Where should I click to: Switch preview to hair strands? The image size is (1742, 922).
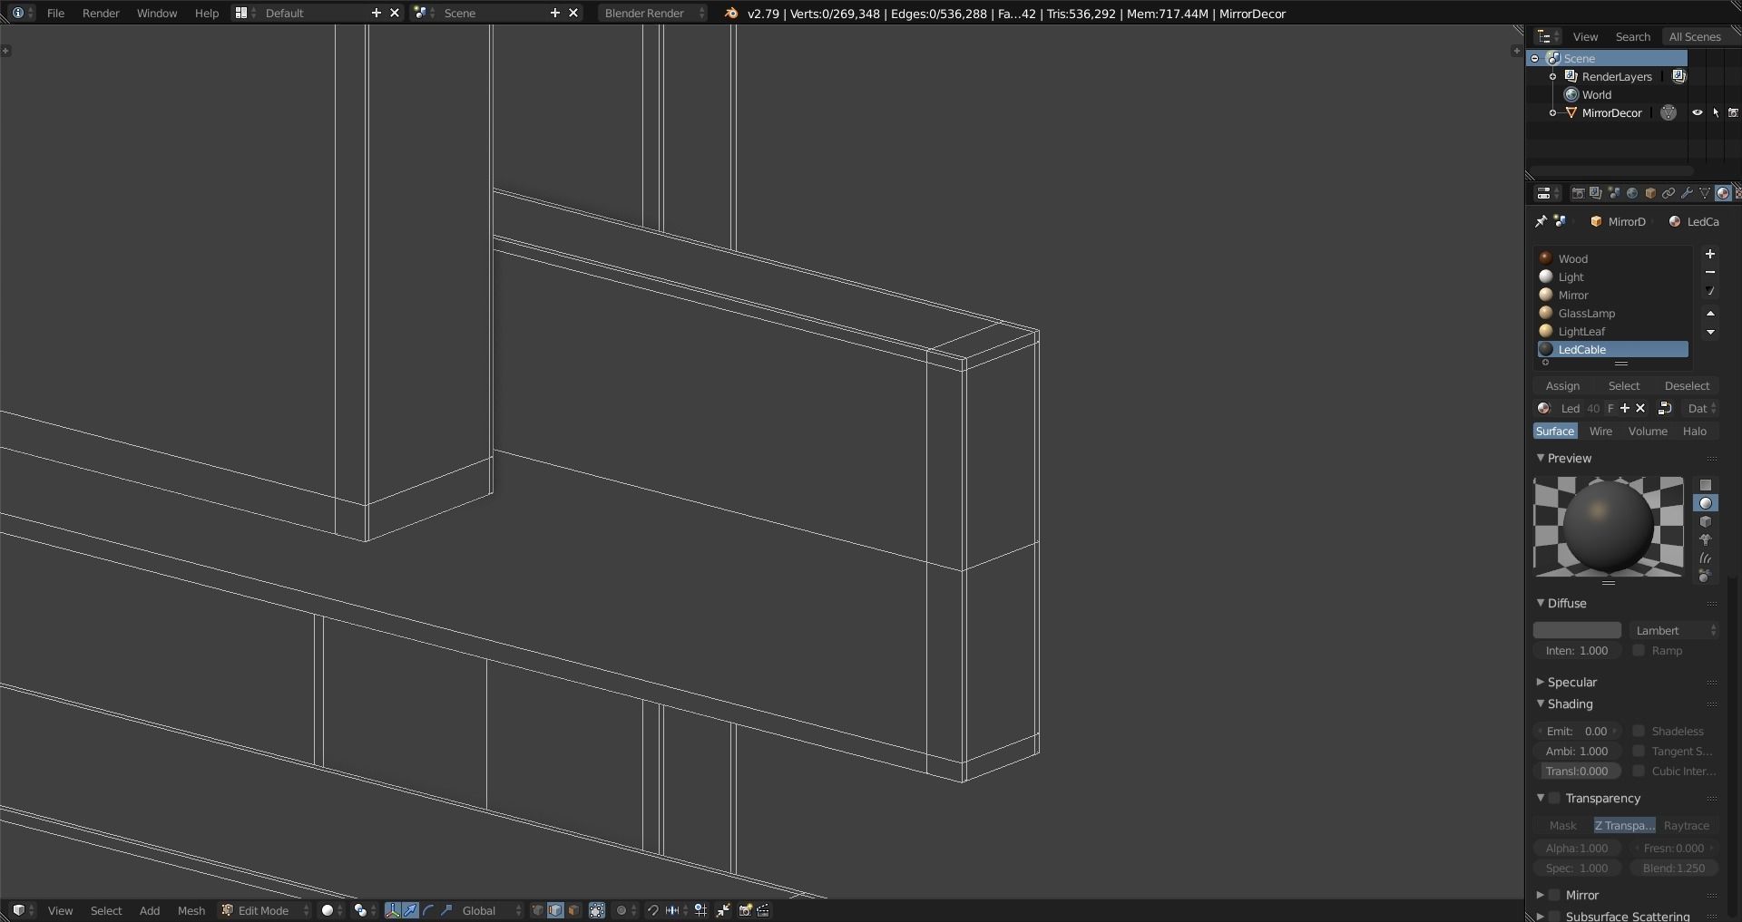[x=1706, y=558]
